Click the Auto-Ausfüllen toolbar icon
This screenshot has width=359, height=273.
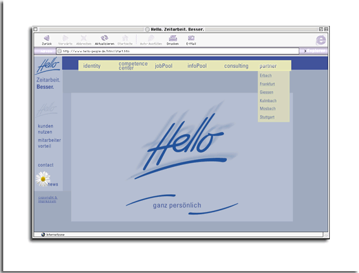[x=151, y=38]
